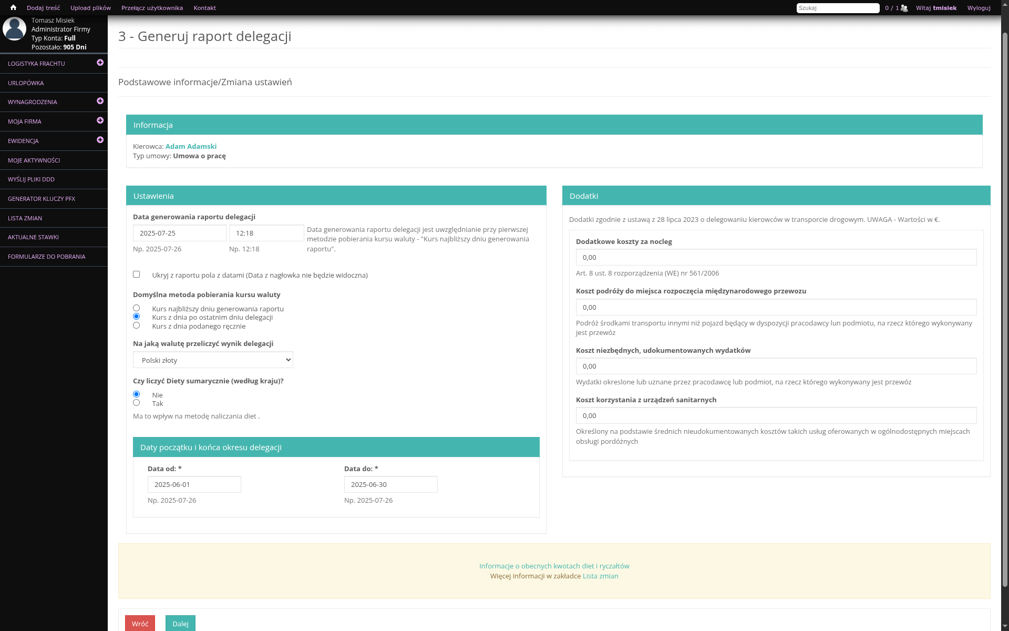Click the user avatar profile picture
This screenshot has height=631, width=1009.
[14, 29]
